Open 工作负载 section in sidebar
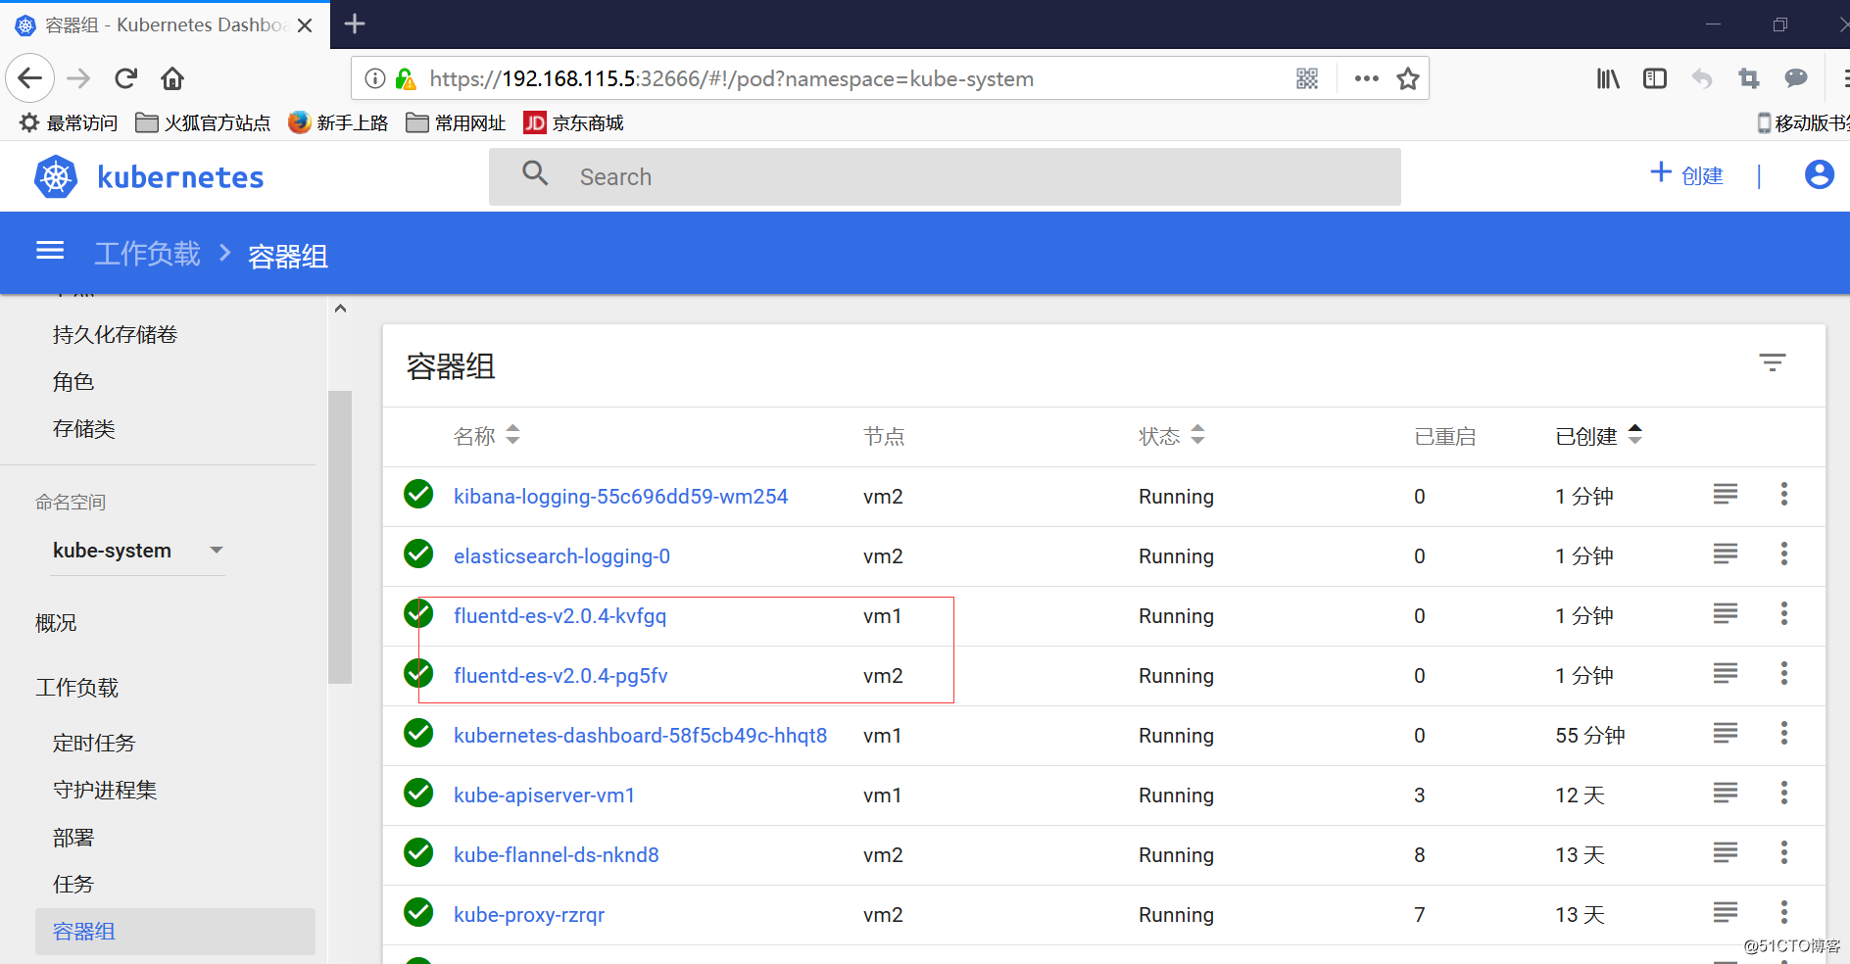 (x=77, y=688)
